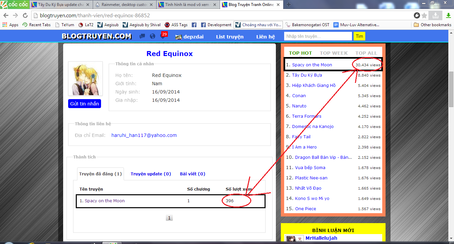
Task: Switch to the Rainmeter browser tab
Action: (x=125, y=5)
